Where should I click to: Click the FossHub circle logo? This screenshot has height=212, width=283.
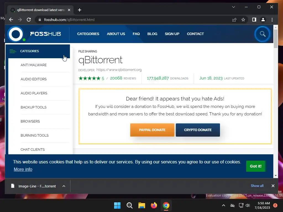pos(16,34)
